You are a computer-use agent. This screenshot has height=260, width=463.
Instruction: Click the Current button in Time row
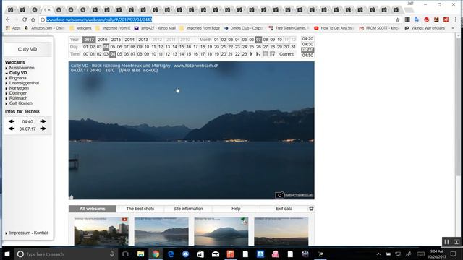tap(286, 54)
